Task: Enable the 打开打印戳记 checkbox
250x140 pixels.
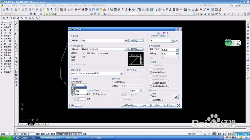Action: pos(151,83)
